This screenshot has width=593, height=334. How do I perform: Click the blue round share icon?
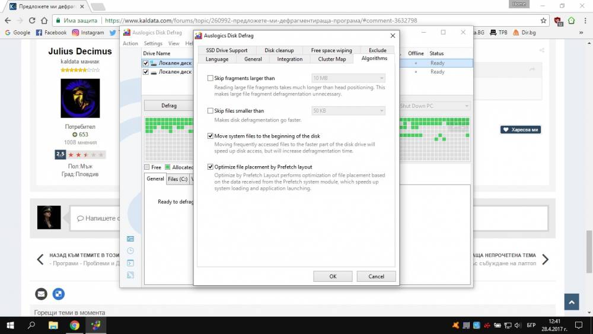click(58, 294)
